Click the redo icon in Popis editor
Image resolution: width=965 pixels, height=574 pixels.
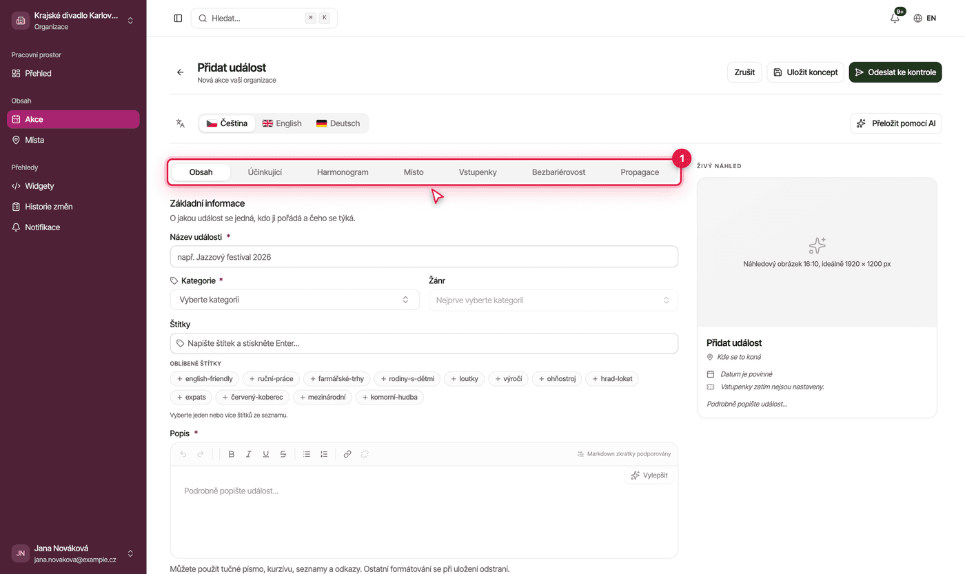[x=201, y=454]
